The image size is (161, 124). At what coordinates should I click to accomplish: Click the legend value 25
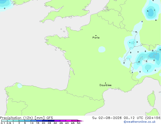(x=49, y=123)
